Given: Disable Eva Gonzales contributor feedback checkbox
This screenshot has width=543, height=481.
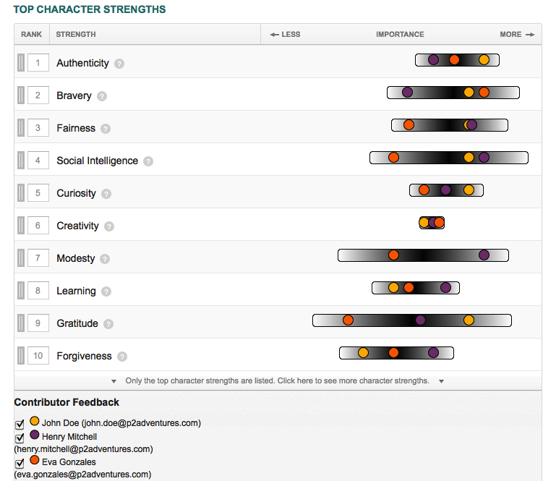Looking at the screenshot, I should coord(20,463).
